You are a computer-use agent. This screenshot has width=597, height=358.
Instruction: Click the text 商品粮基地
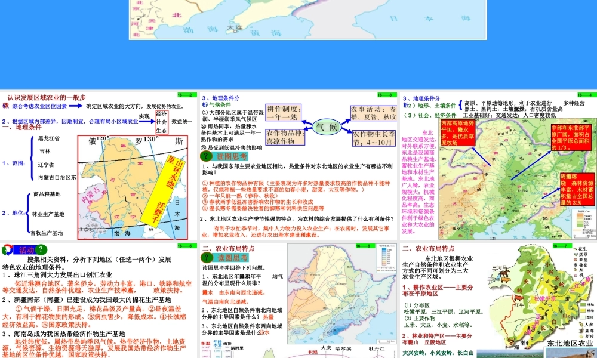pyautogui.click(x=47, y=194)
